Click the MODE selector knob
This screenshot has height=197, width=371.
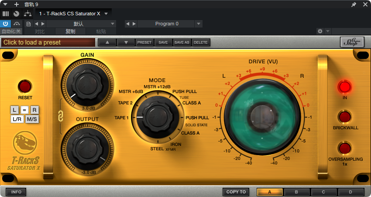(158, 118)
